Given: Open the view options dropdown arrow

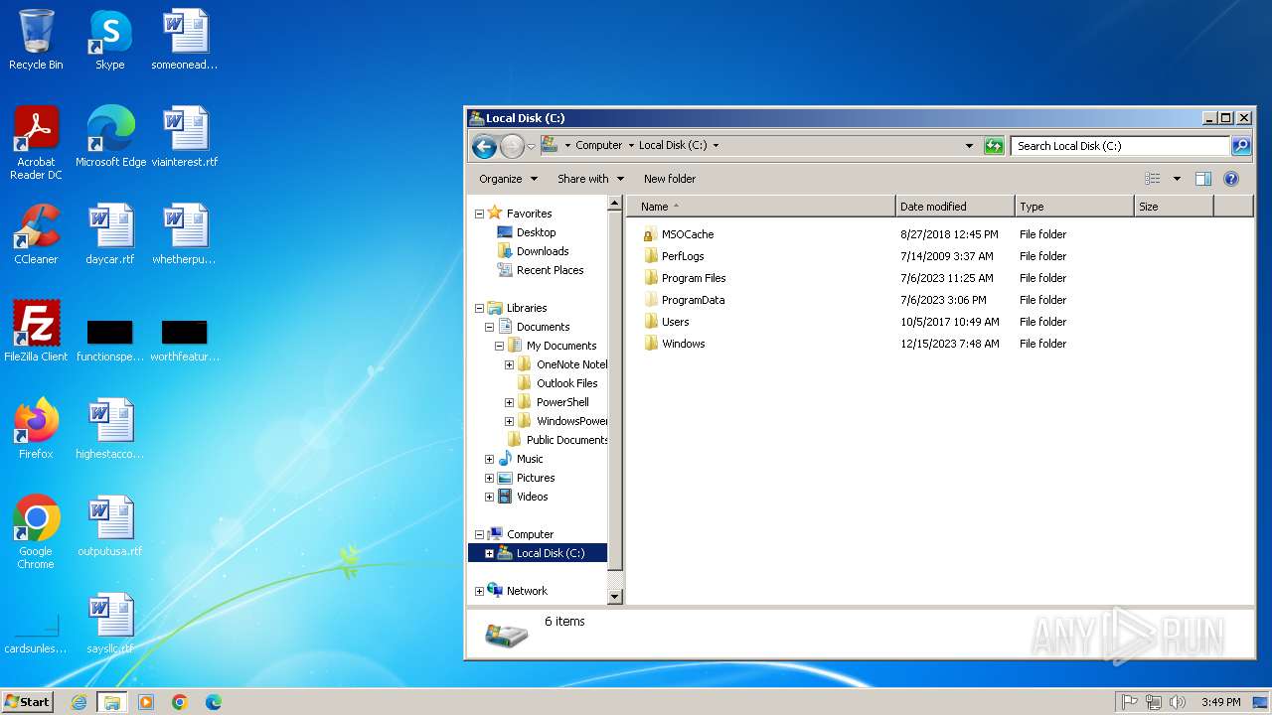Looking at the screenshot, I should [1177, 179].
